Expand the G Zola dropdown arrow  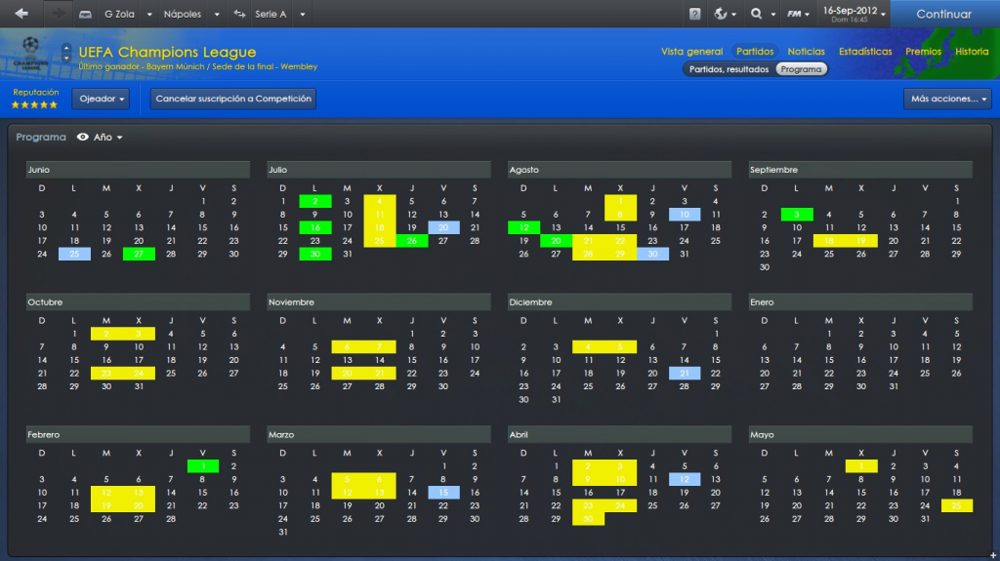pos(149,14)
